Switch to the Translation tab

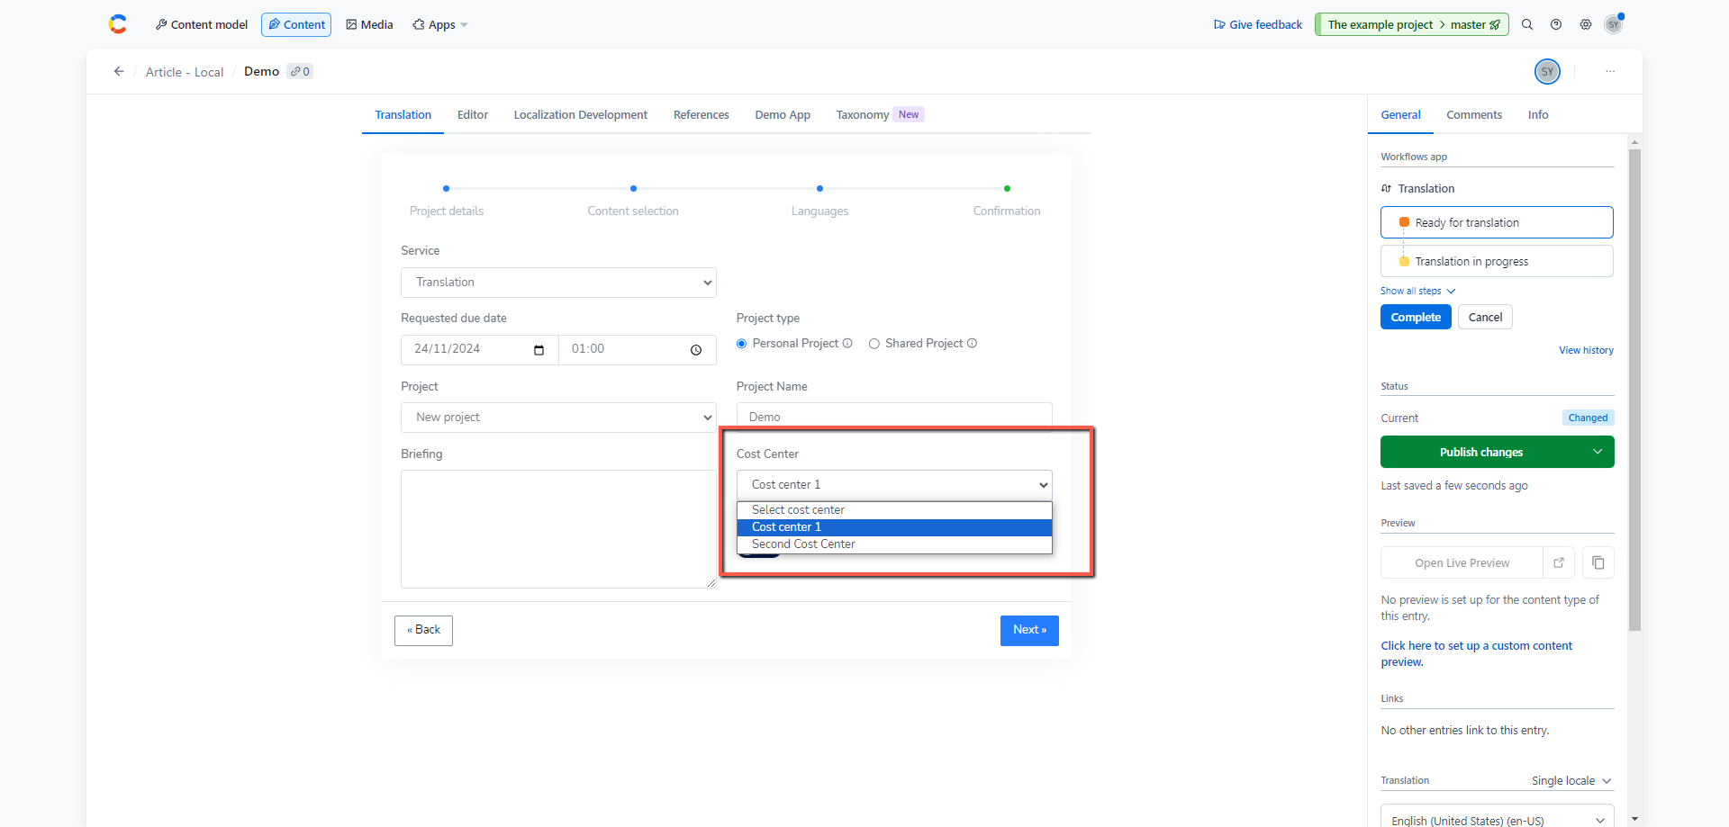coord(403,114)
